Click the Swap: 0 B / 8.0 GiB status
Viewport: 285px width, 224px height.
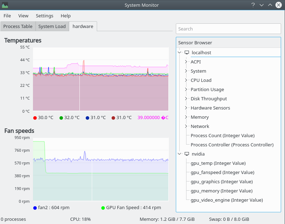pyautogui.click(x=229, y=219)
